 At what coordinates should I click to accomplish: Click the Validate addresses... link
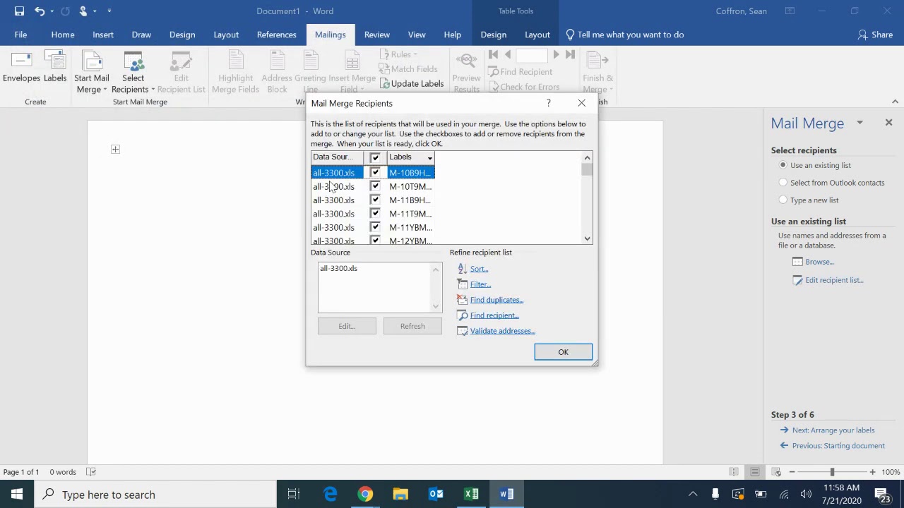[502, 331]
